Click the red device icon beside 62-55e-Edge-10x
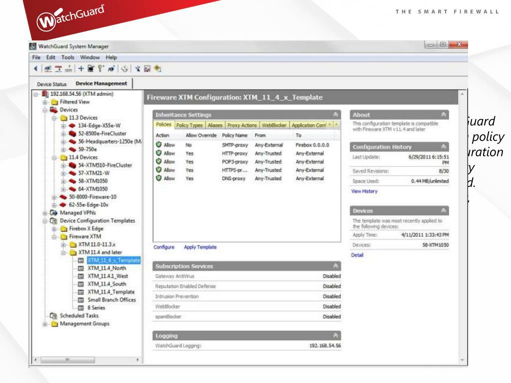The height and width of the screenshot is (383, 511). (63, 205)
